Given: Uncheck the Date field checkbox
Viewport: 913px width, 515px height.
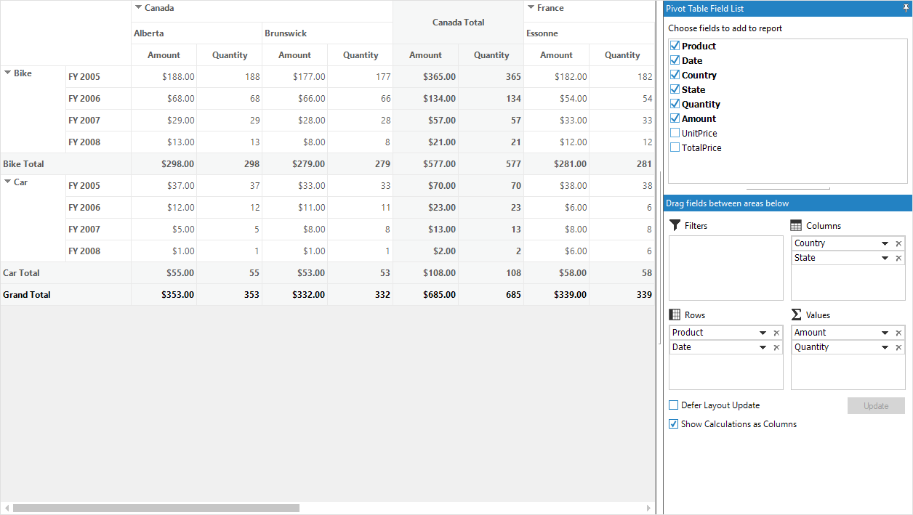Looking at the screenshot, I should (675, 60).
